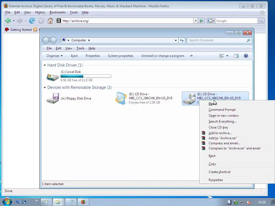Click Properties in Explorer toolbar
The height and width of the screenshot is (206, 275).
click(93, 56)
